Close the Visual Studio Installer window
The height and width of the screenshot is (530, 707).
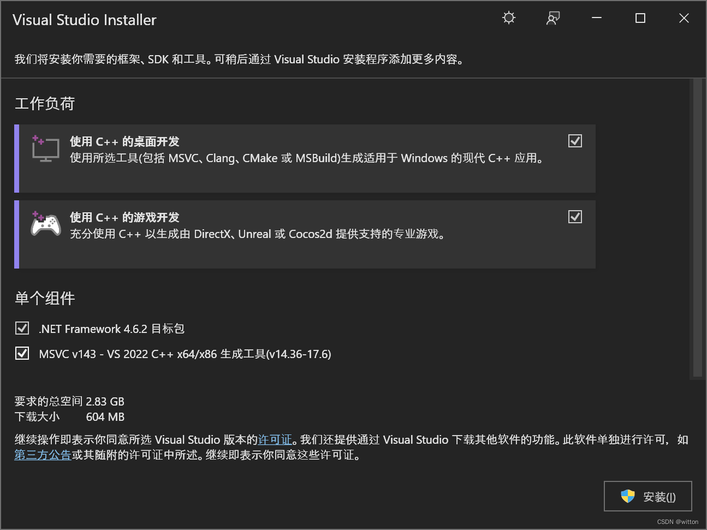point(684,18)
